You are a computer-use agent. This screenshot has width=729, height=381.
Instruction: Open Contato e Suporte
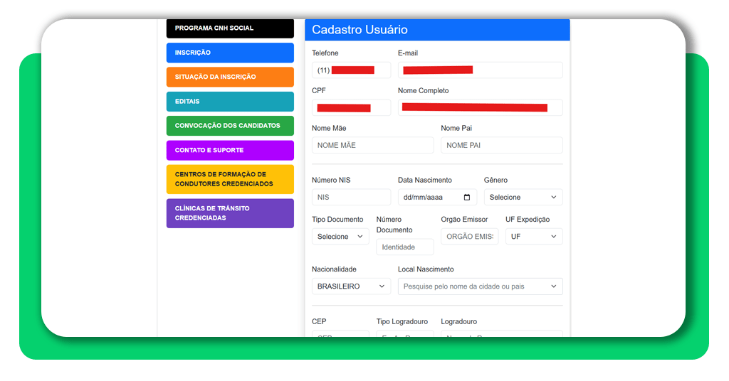coord(230,151)
